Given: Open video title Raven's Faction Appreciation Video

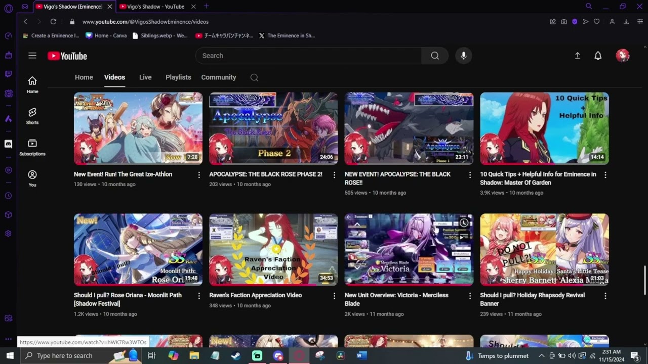Looking at the screenshot, I should (256, 295).
